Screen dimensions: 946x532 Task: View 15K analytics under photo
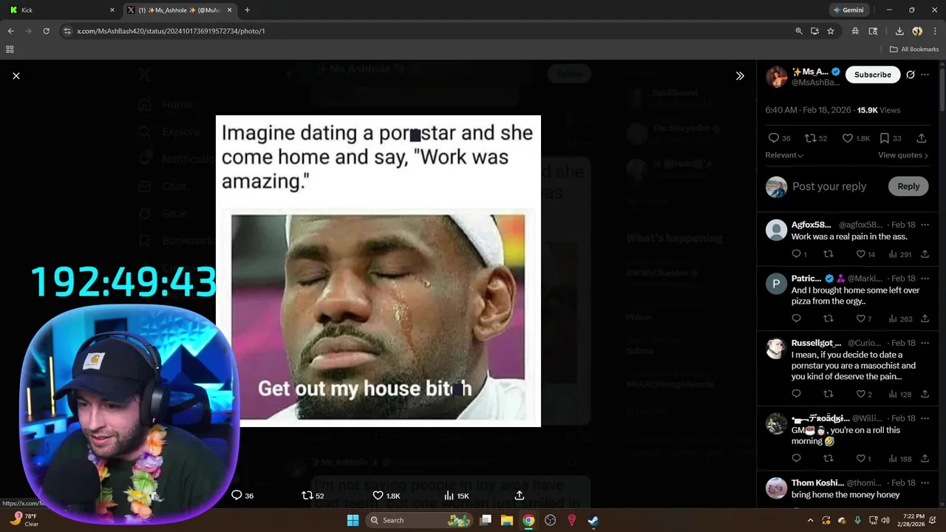tap(456, 495)
